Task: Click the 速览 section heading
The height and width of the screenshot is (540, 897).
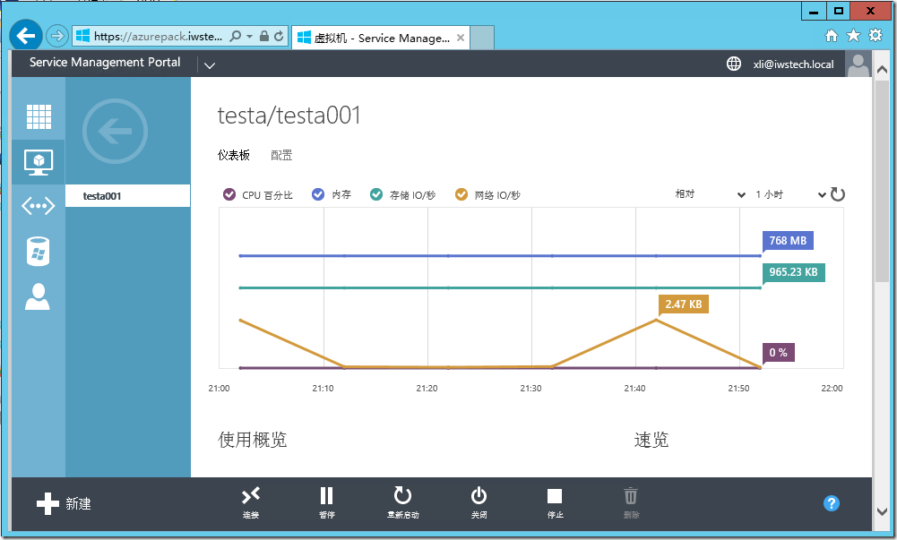Action: pos(651,440)
